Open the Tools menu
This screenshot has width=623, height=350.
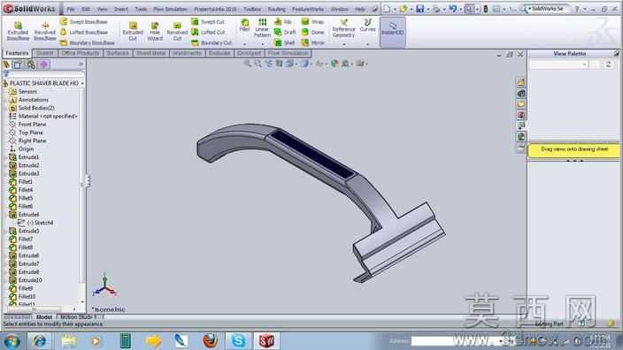[141, 9]
